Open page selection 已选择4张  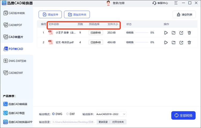pos(96,42)
